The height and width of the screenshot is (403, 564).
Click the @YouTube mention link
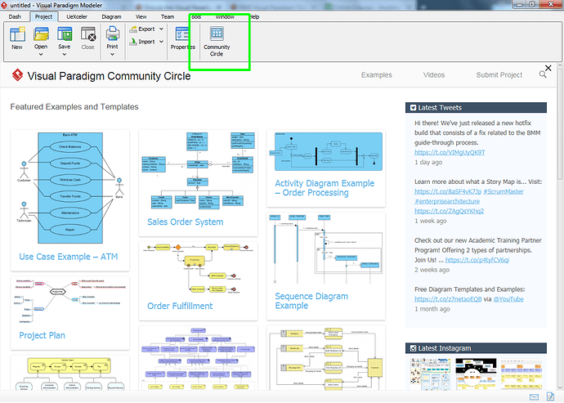[x=508, y=299]
